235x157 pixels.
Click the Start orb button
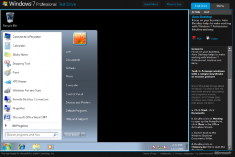[7, 147]
